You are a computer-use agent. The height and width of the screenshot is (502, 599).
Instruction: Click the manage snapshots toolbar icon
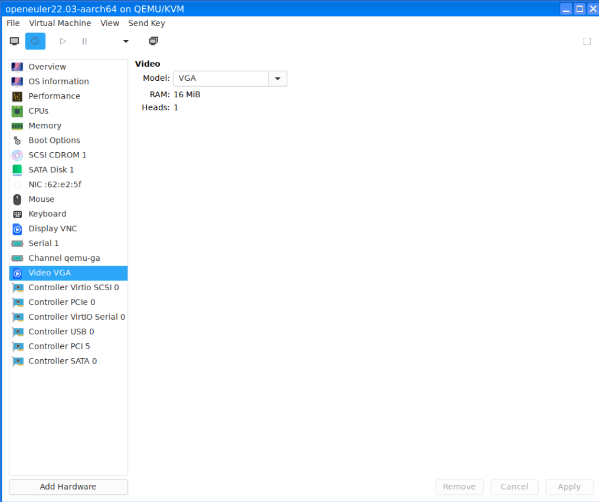153,41
